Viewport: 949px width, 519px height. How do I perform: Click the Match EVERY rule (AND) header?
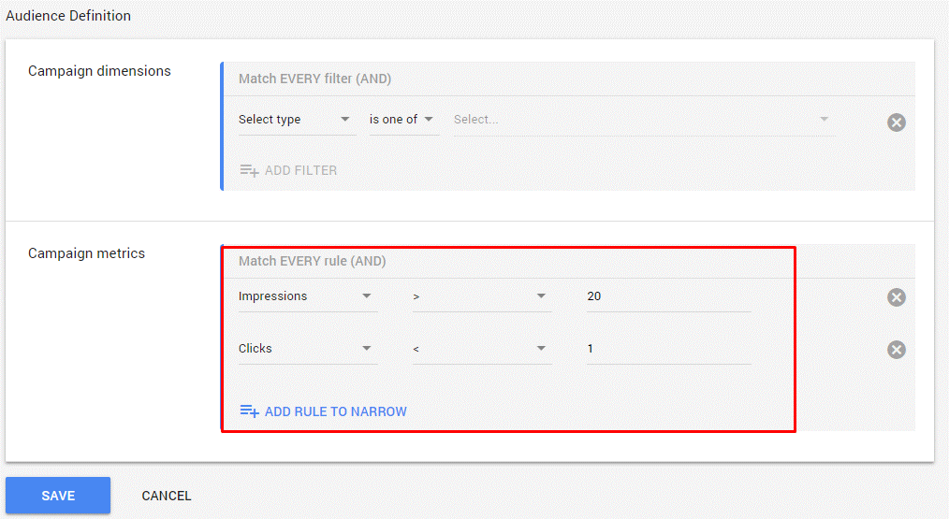point(313,262)
